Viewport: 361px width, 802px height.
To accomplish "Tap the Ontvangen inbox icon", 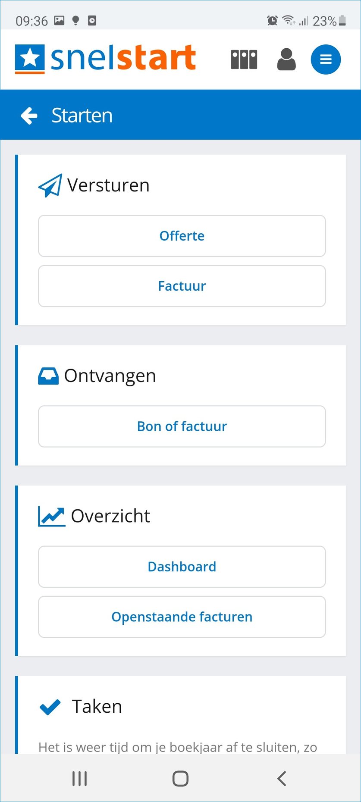I will (x=48, y=376).
